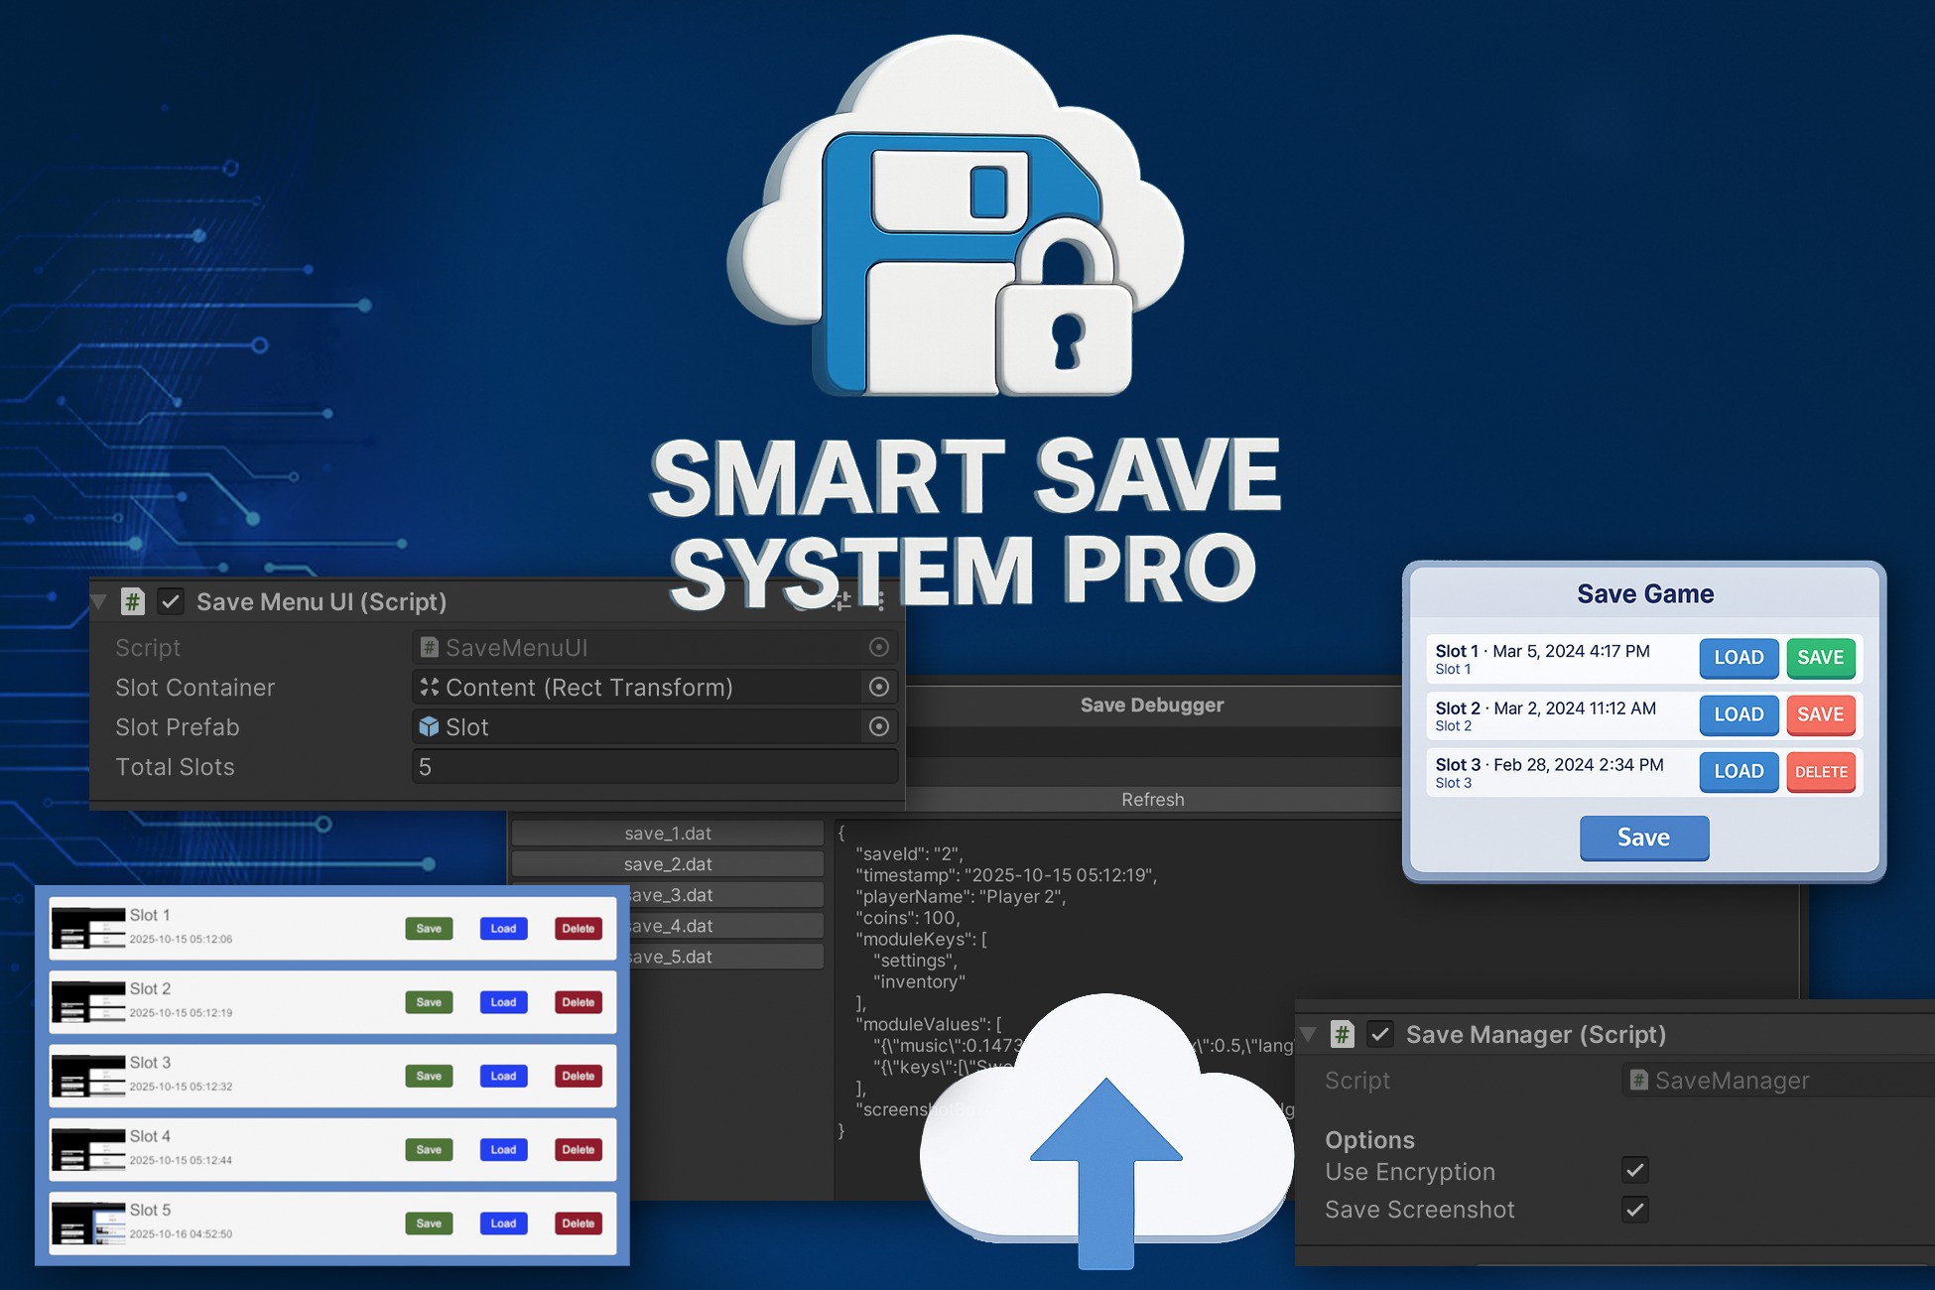Click the Save Manager script hash icon

(1342, 1034)
